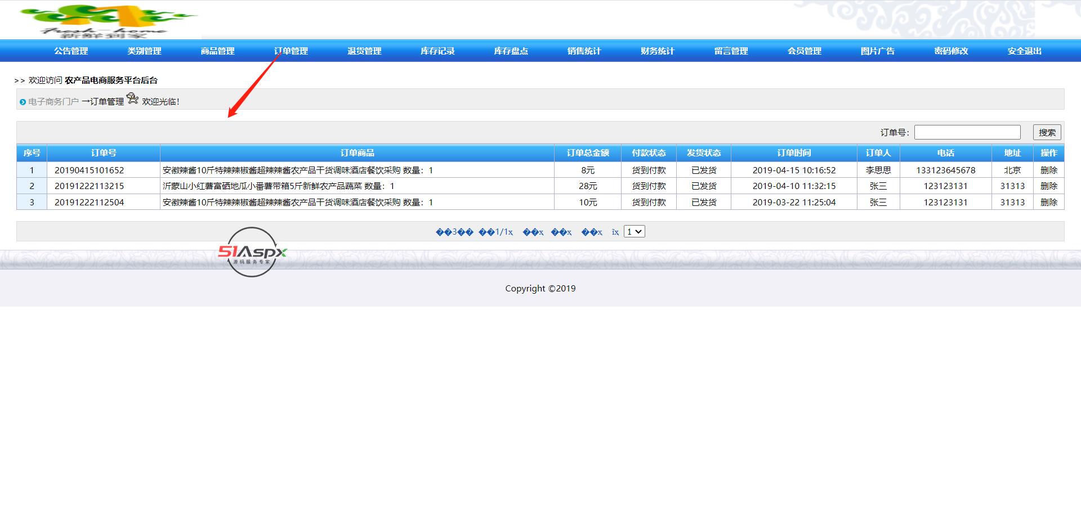Open the 类别管理 menu

[144, 51]
